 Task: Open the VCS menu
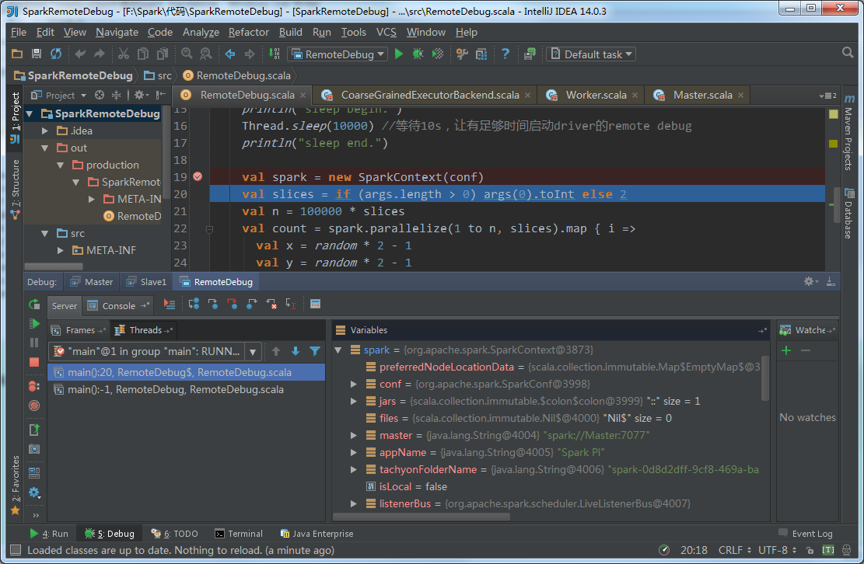(x=387, y=32)
